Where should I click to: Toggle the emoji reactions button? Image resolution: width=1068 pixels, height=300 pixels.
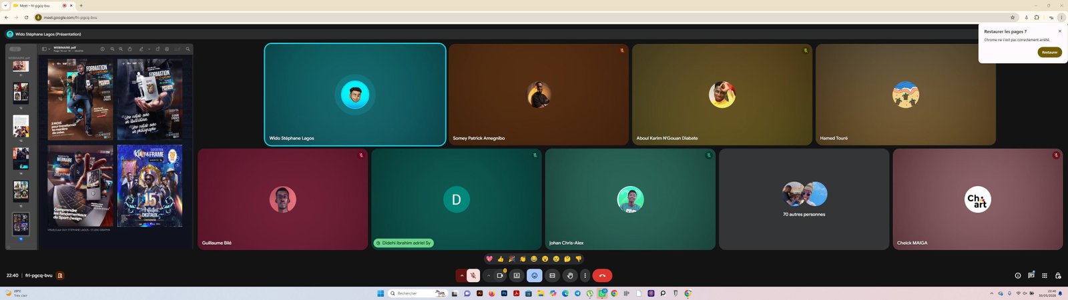[x=535, y=275]
